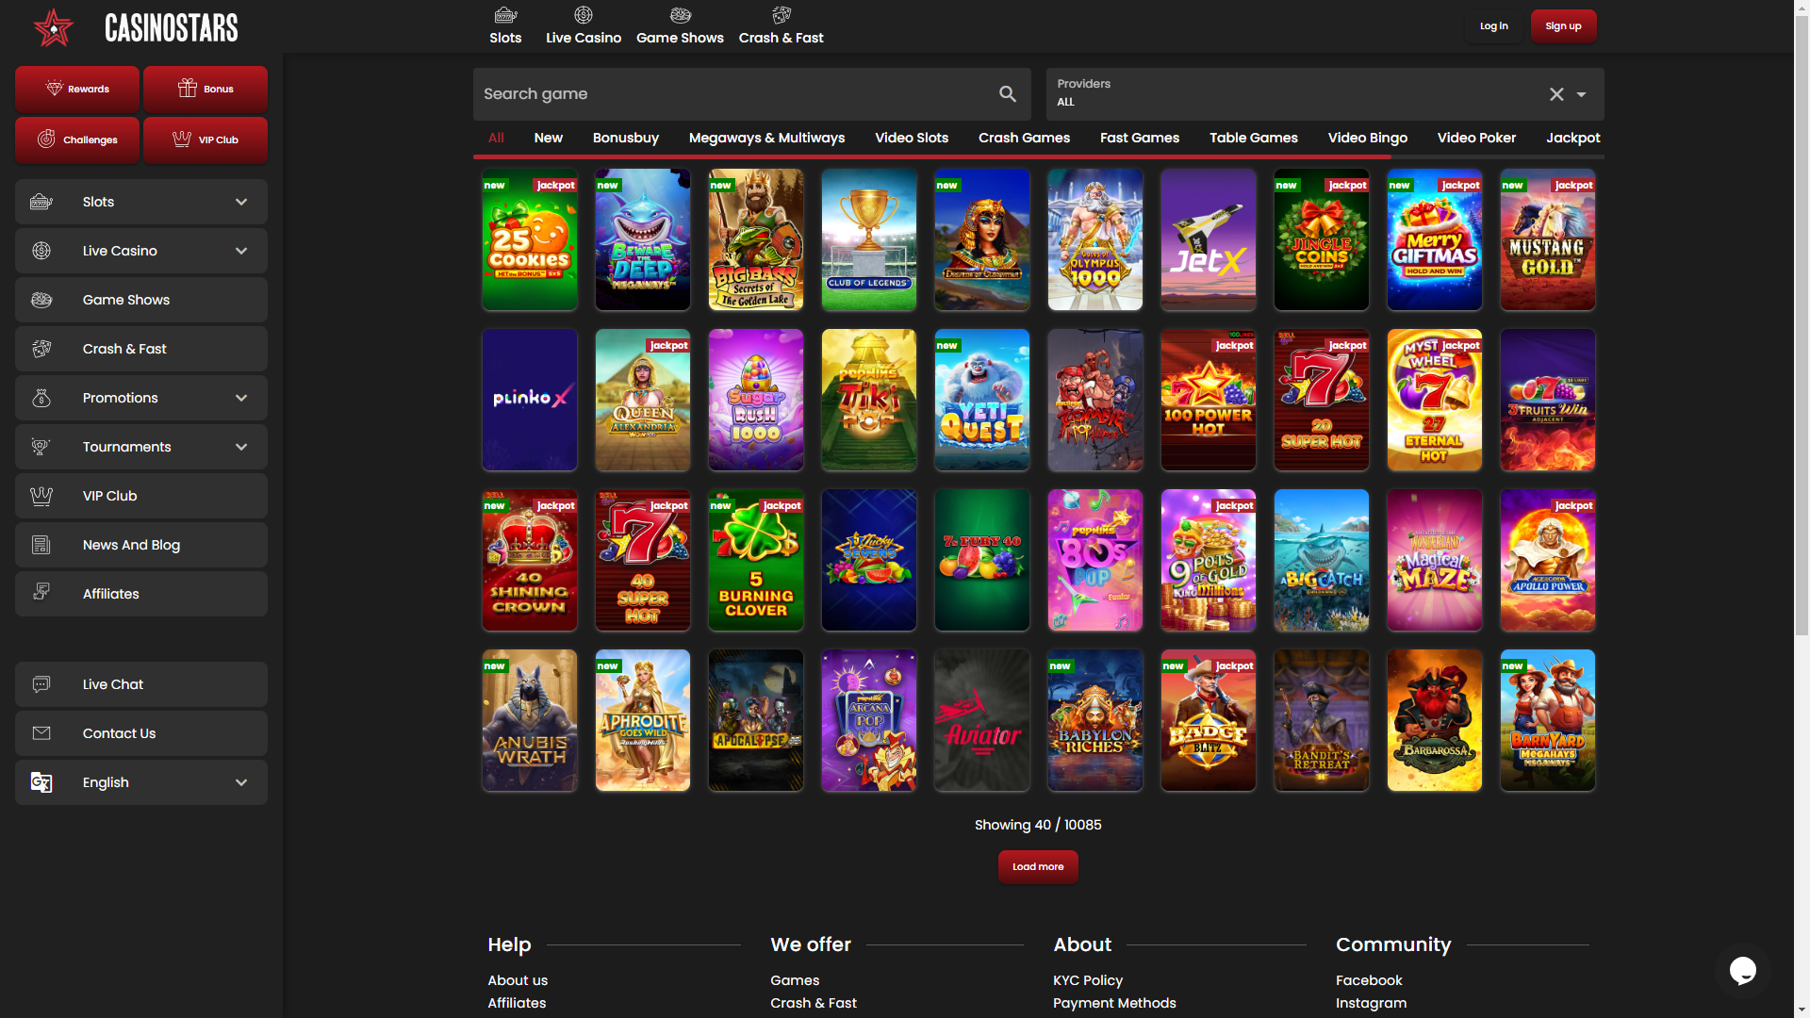Image resolution: width=1810 pixels, height=1018 pixels.
Task: Click the Game Shows top navigation icon
Action: 680,15
